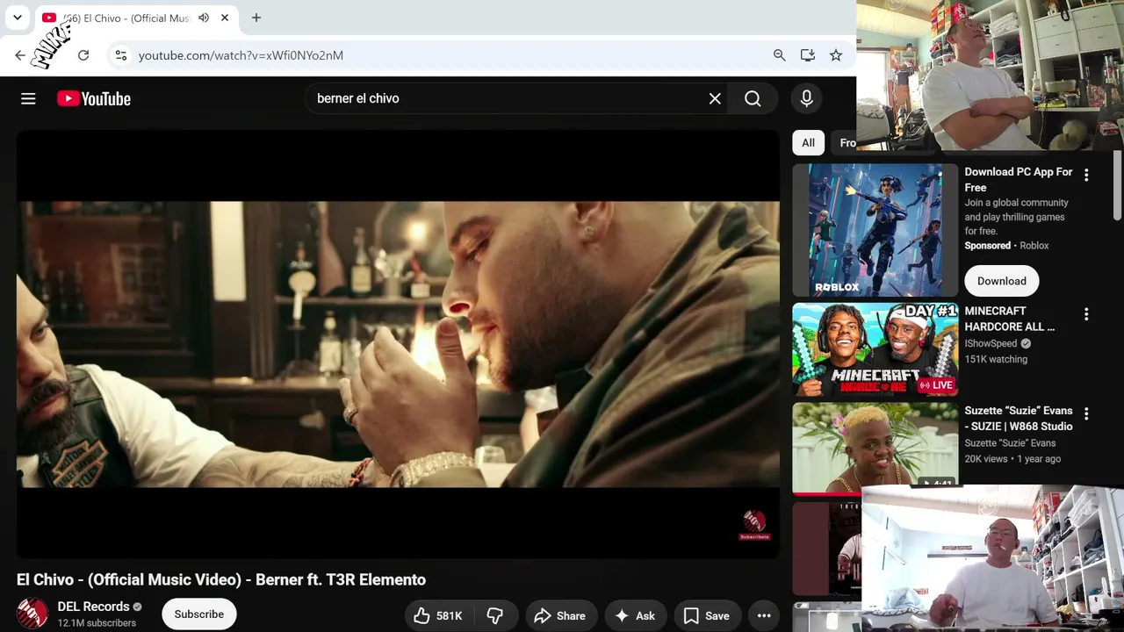This screenshot has width=1124, height=632.
Task: Open options for the Suzette Evans video
Action: [x=1086, y=414]
